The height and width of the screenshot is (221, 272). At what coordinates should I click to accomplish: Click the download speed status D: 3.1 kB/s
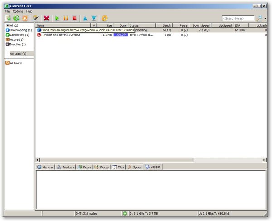click(144, 214)
